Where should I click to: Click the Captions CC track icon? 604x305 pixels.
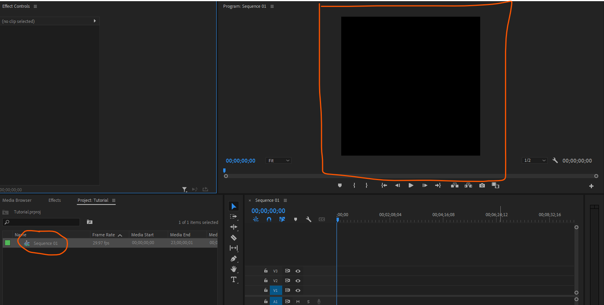tap(322, 219)
